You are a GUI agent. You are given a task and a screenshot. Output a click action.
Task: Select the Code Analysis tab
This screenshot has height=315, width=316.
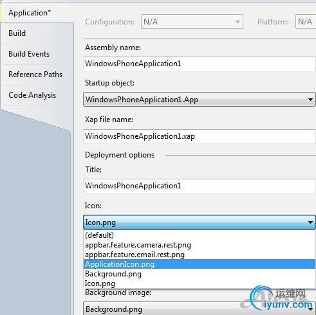[x=37, y=95]
